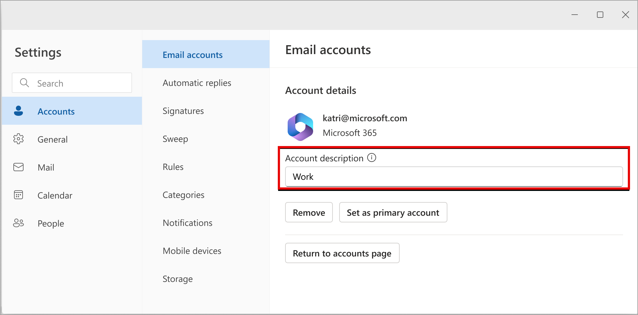Click the search magnifier icon
Image resolution: width=638 pixels, height=315 pixels.
point(25,83)
